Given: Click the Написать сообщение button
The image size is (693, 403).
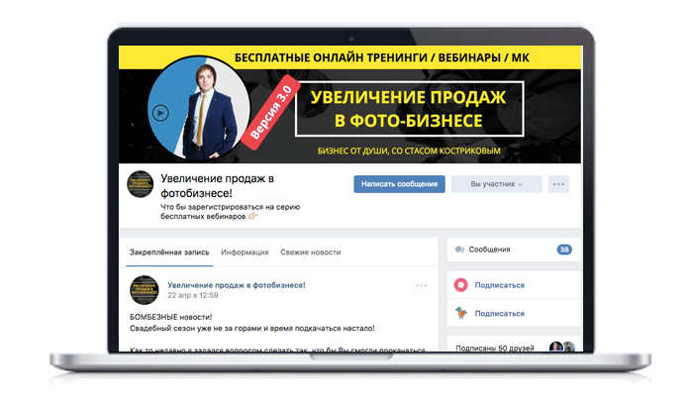Looking at the screenshot, I should (399, 184).
